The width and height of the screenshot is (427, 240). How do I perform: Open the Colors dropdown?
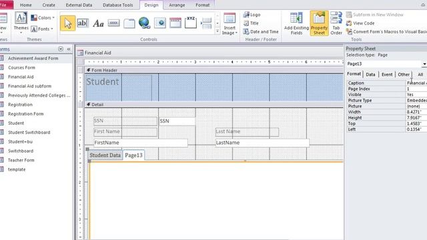click(43, 18)
